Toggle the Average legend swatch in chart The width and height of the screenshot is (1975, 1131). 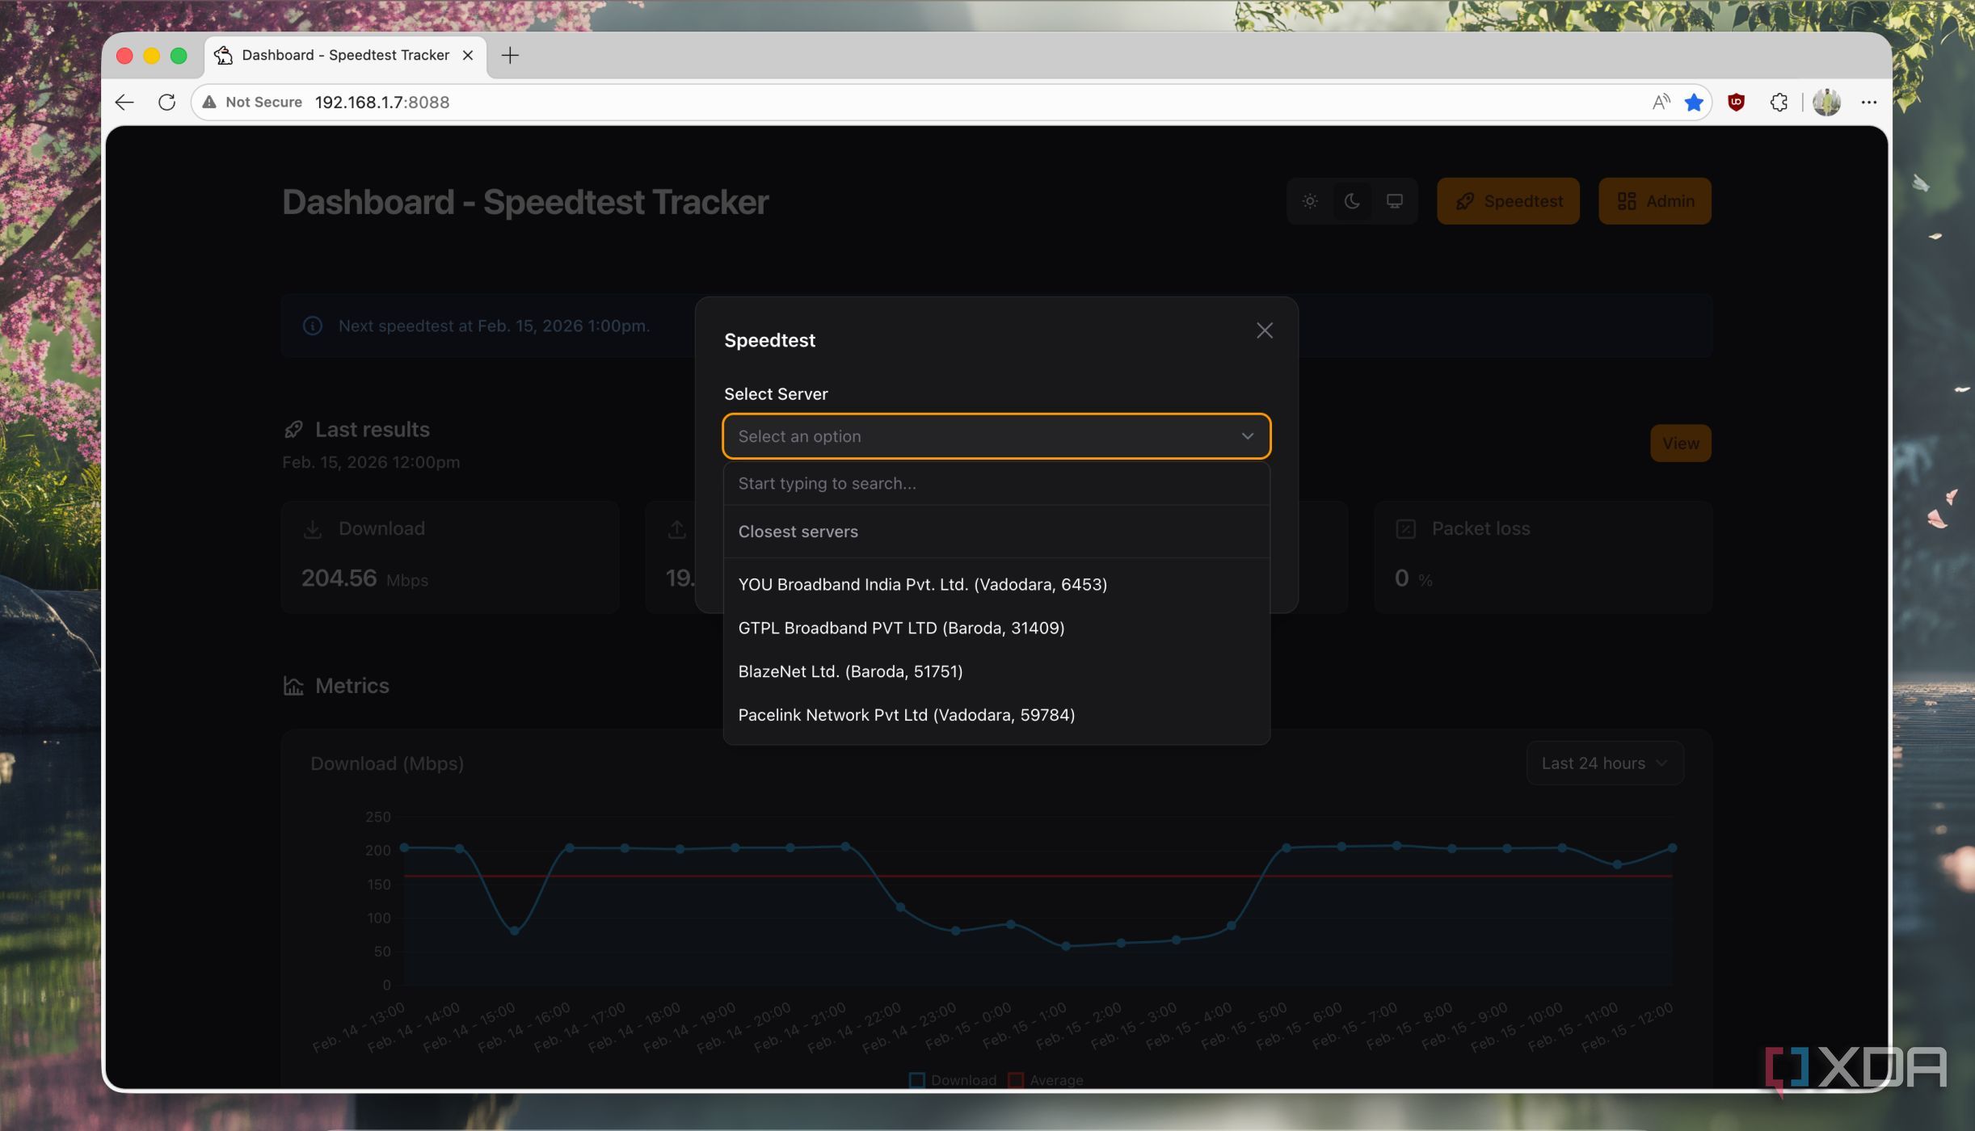(x=1016, y=1080)
